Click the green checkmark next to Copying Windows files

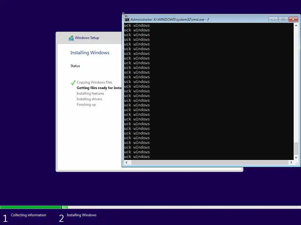point(73,83)
